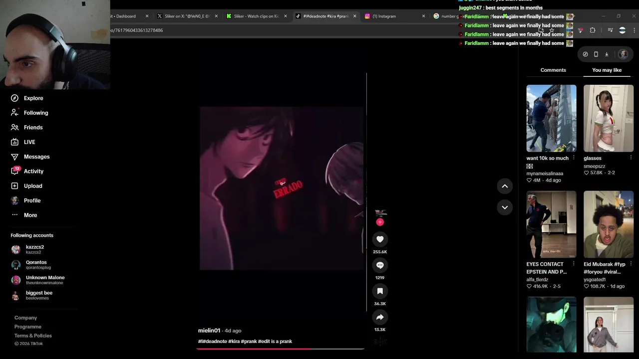Click ysgoated1 username

(595, 280)
